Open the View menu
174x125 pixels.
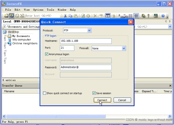27,10
